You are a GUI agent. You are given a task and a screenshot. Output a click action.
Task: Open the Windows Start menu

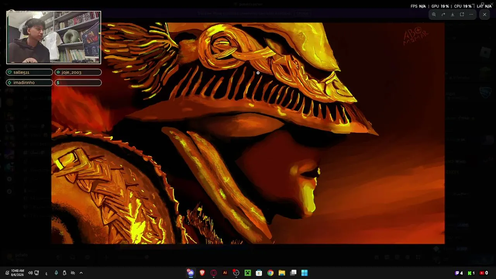point(305,273)
